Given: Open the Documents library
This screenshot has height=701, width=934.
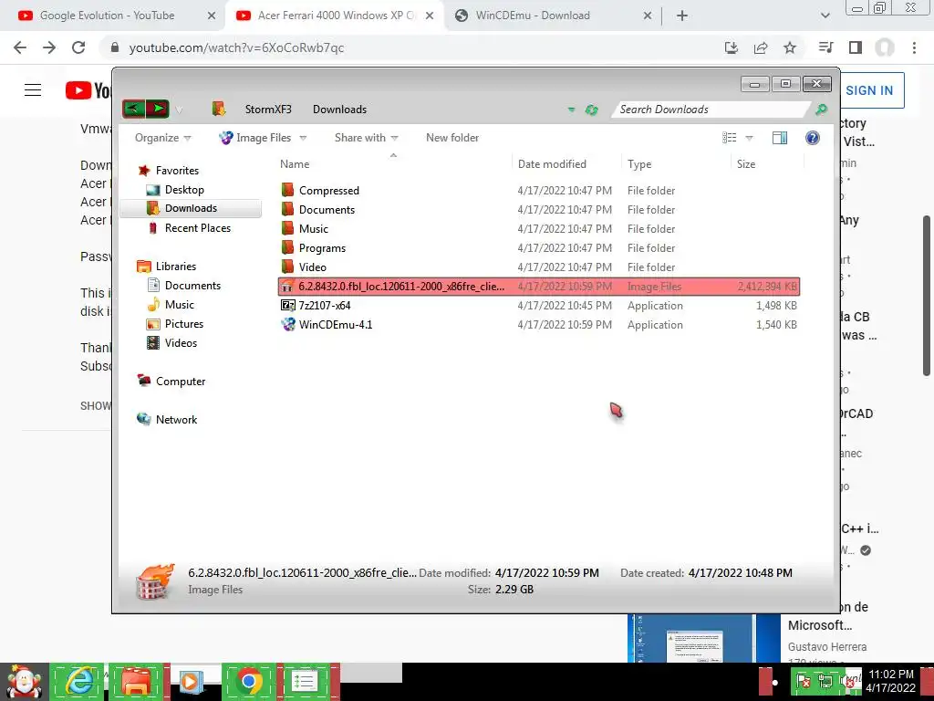Looking at the screenshot, I should (x=192, y=286).
